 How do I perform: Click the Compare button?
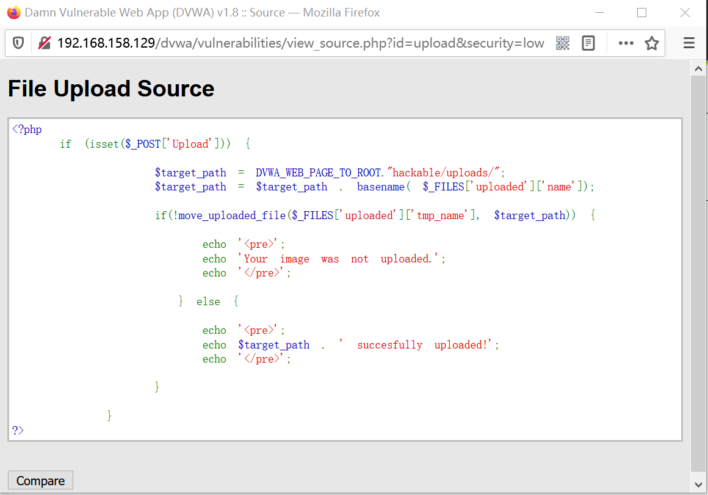41,480
